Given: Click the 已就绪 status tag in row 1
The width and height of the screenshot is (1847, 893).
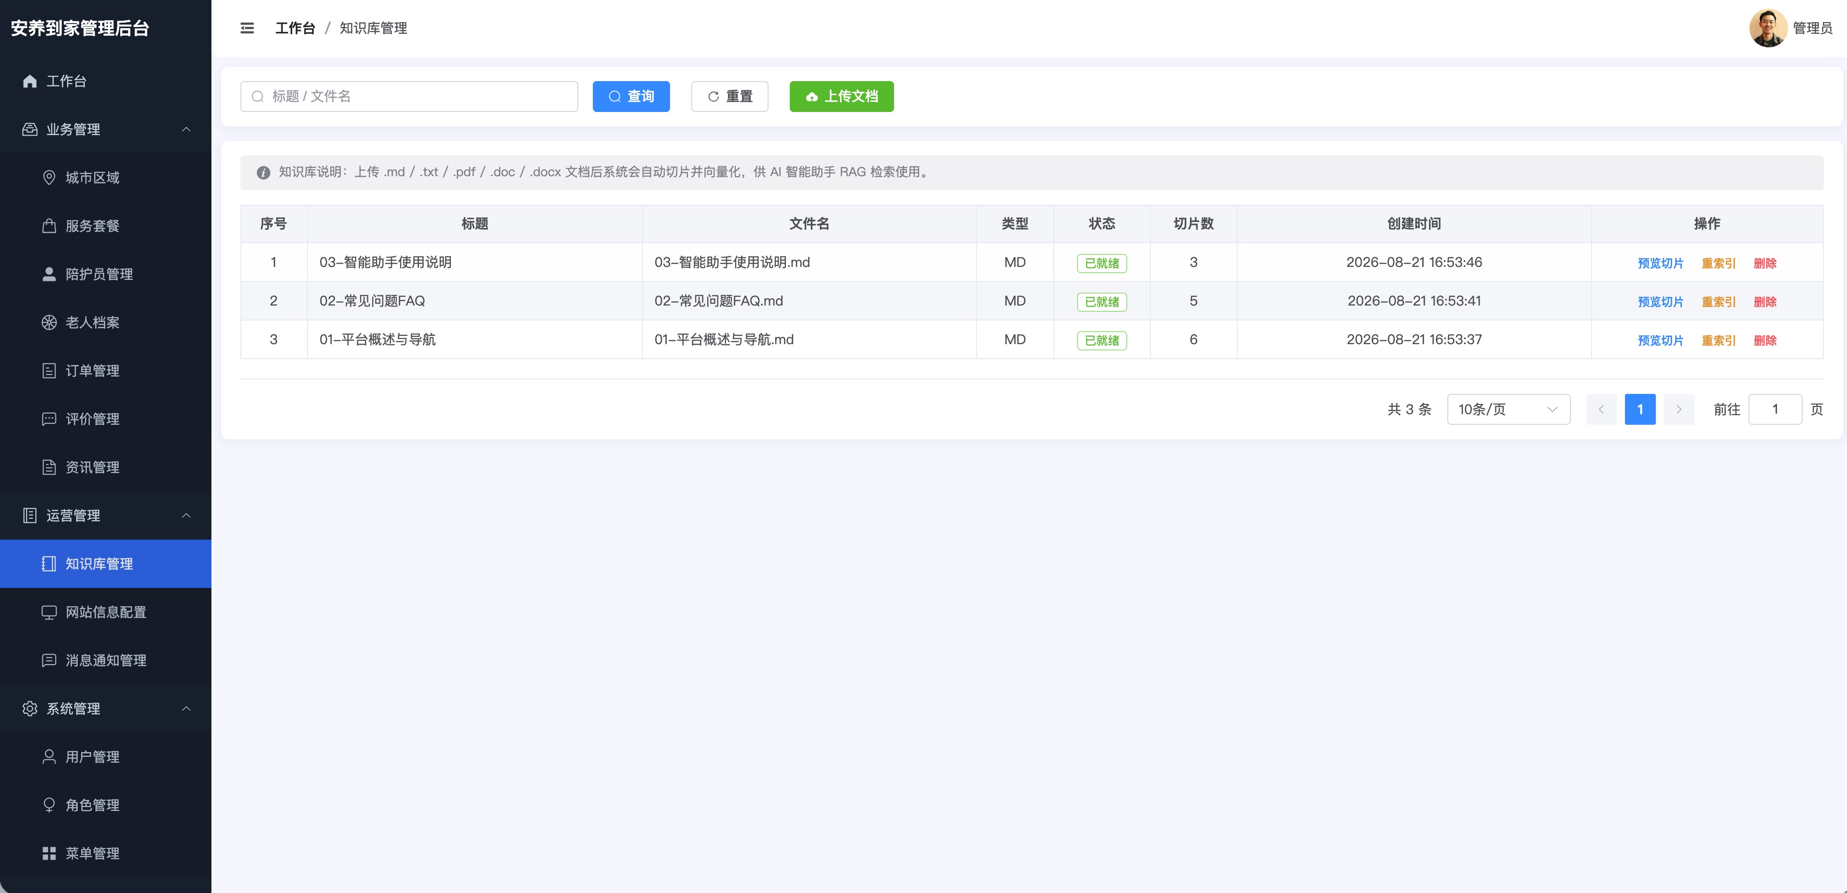Looking at the screenshot, I should tap(1101, 263).
